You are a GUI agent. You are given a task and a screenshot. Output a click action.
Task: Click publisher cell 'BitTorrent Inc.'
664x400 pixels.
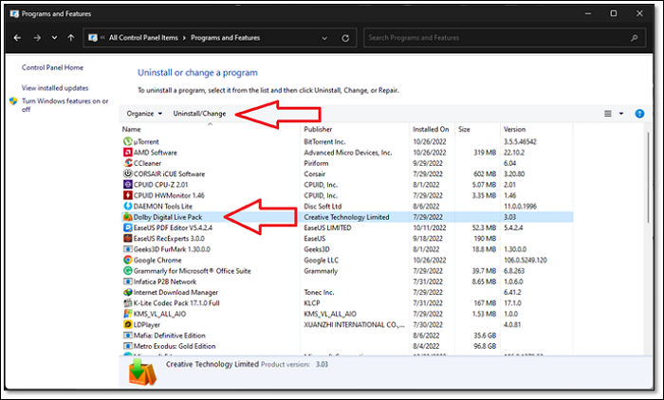[x=324, y=142]
